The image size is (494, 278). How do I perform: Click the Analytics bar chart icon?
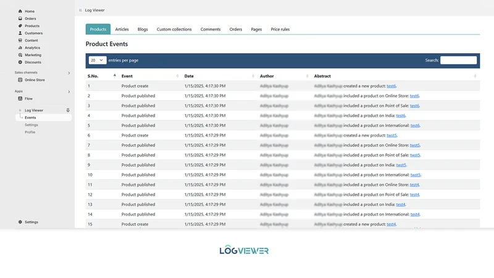coord(20,48)
